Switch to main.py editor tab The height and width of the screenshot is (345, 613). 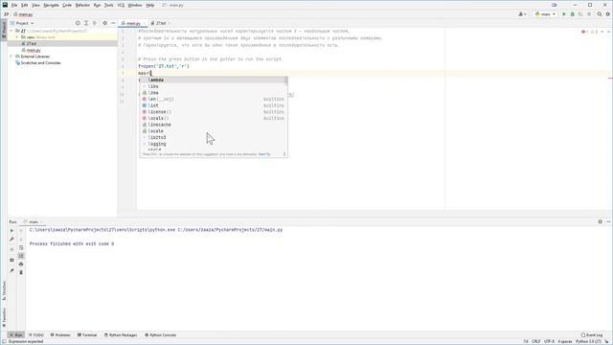[x=133, y=23]
